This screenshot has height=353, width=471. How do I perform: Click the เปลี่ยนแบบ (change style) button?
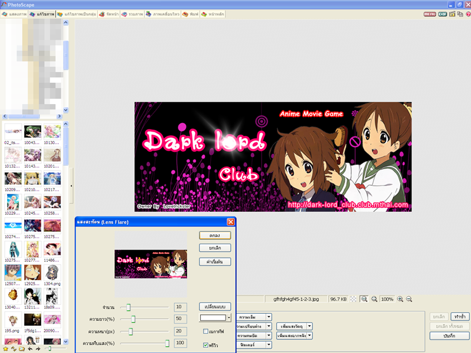point(215,307)
